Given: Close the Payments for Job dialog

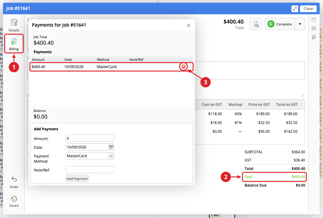Looking at the screenshot, I should [x=189, y=25].
